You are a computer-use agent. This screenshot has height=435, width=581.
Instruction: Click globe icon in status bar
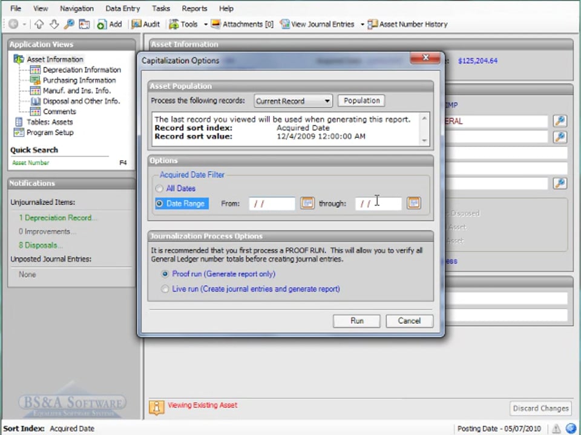tap(571, 428)
